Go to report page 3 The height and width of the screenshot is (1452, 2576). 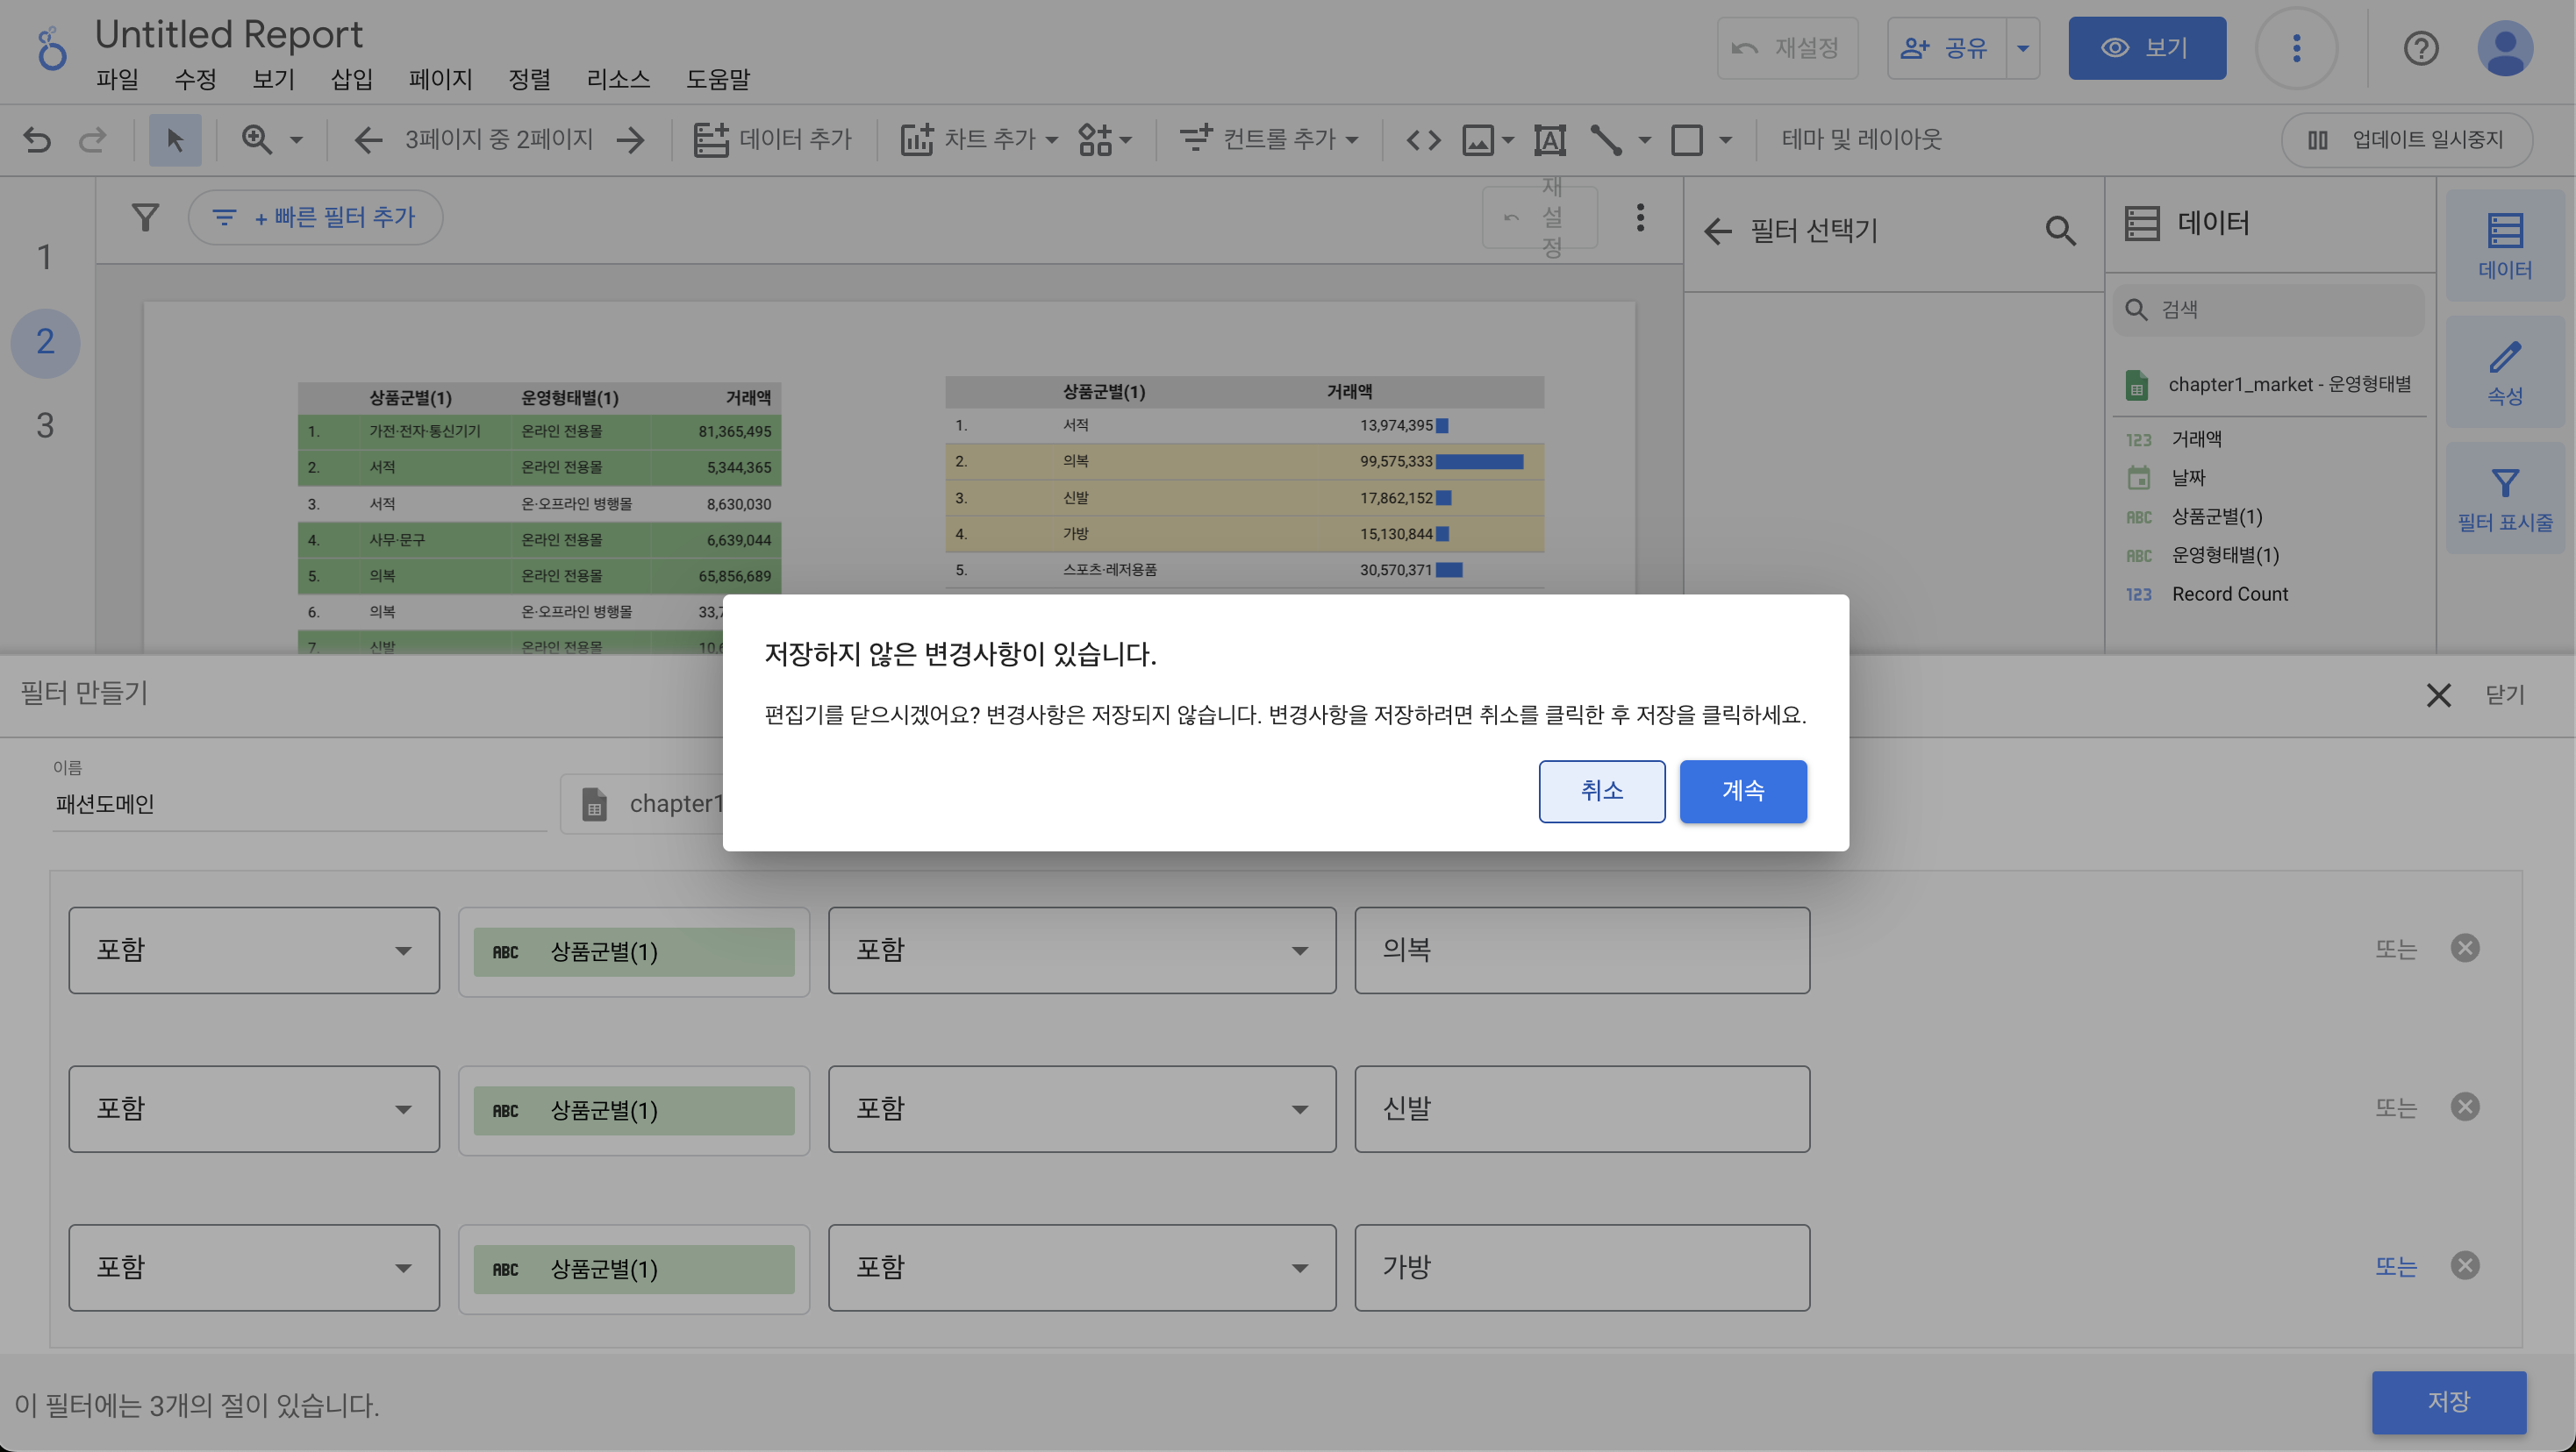click(x=45, y=426)
